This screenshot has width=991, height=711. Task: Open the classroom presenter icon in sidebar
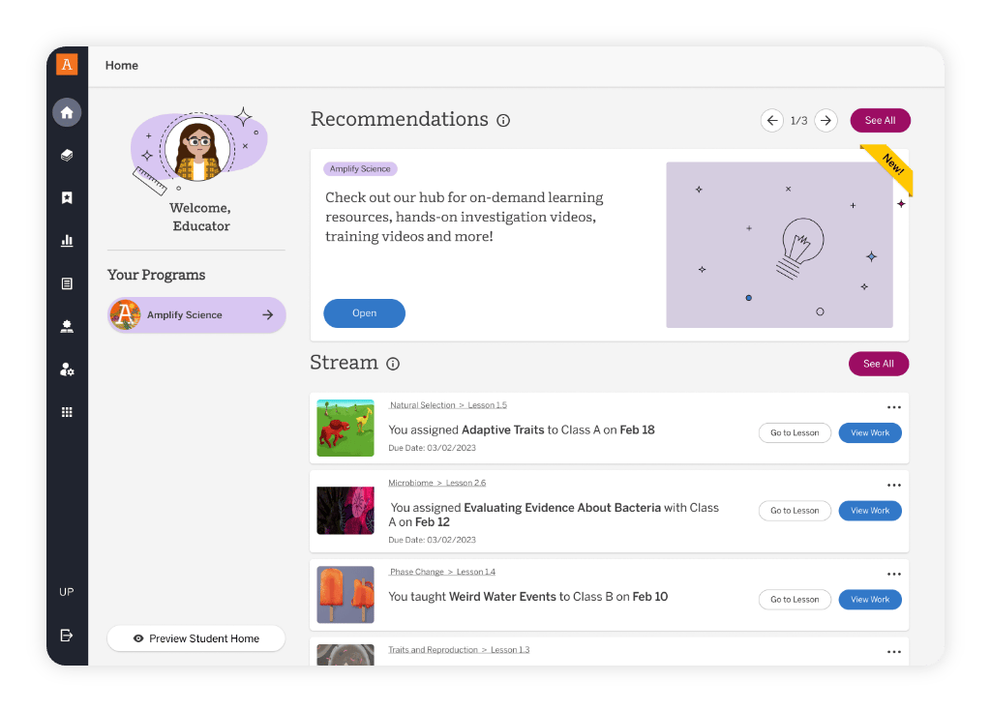coord(67,327)
